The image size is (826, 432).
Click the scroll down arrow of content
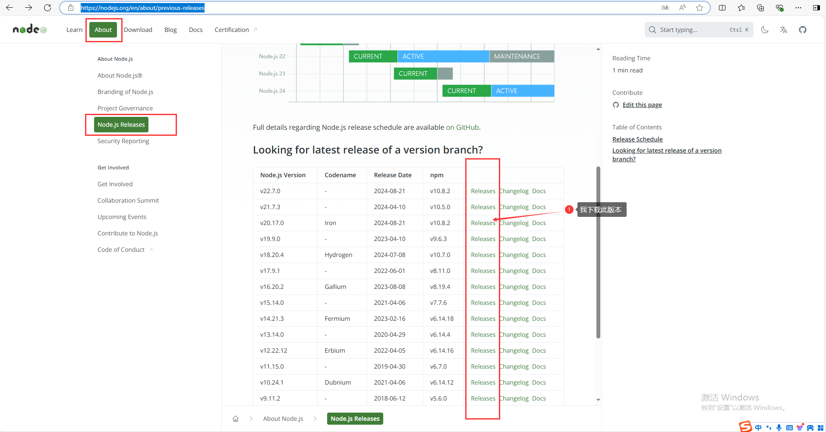tap(598, 400)
